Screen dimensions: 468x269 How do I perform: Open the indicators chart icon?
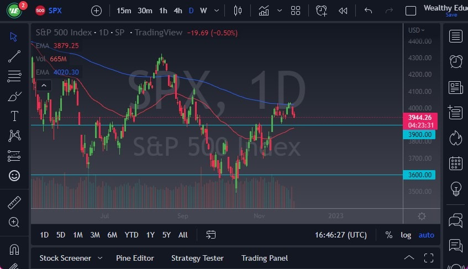click(264, 10)
